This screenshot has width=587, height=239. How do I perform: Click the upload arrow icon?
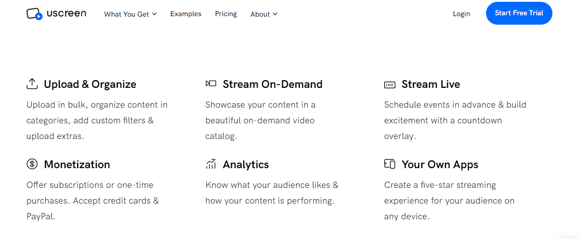32,84
